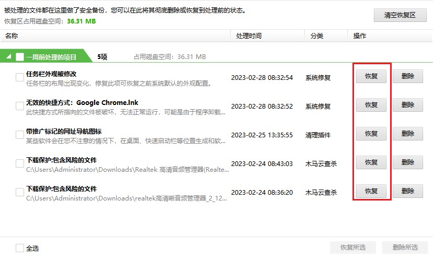
Task: Tick the checkbox for 任务栏外观被修改
Action: tap(20, 77)
